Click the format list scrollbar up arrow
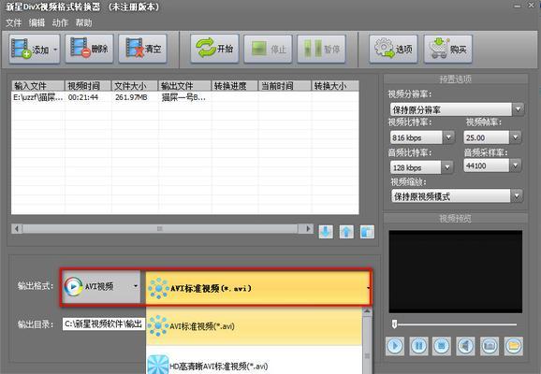This screenshot has width=541, height=374. coord(367,312)
